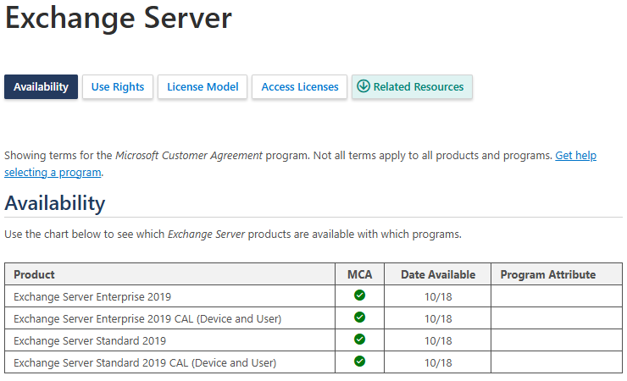Click the 'MCA' column header
627x381 pixels.
tap(359, 274)
